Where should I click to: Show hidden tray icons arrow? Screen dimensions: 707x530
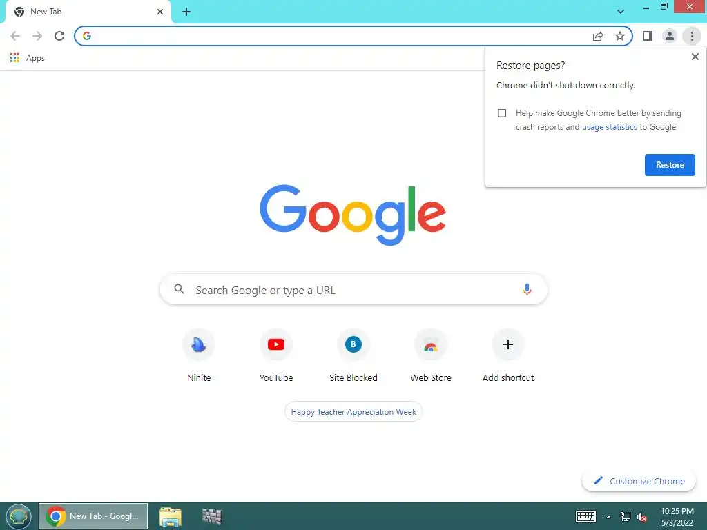coord(608,517)
